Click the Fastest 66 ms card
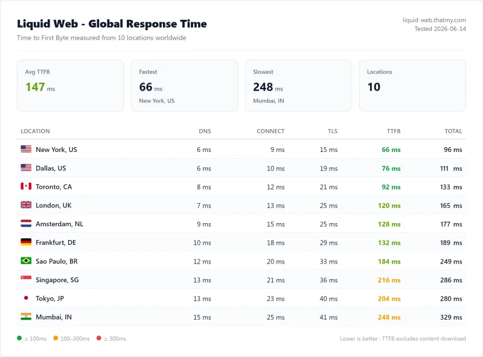 pyautogui.click(x=185, y=86)
